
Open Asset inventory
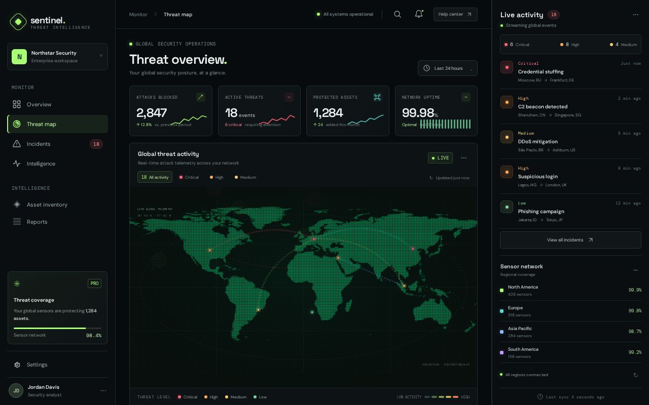pyautogui.click(x=57, y=205)
